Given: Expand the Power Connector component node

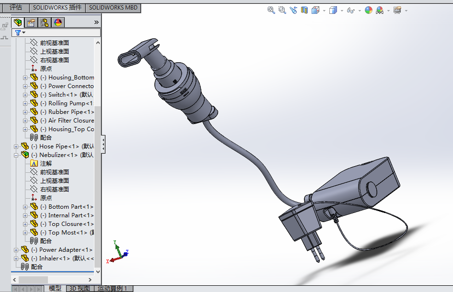Looking at the screenshot, I should (25, 86).
